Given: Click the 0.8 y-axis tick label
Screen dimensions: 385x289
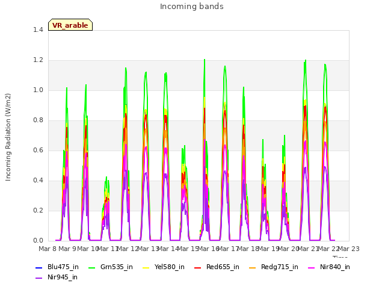Looking at the screenshot, I should [x=38, y=120].
